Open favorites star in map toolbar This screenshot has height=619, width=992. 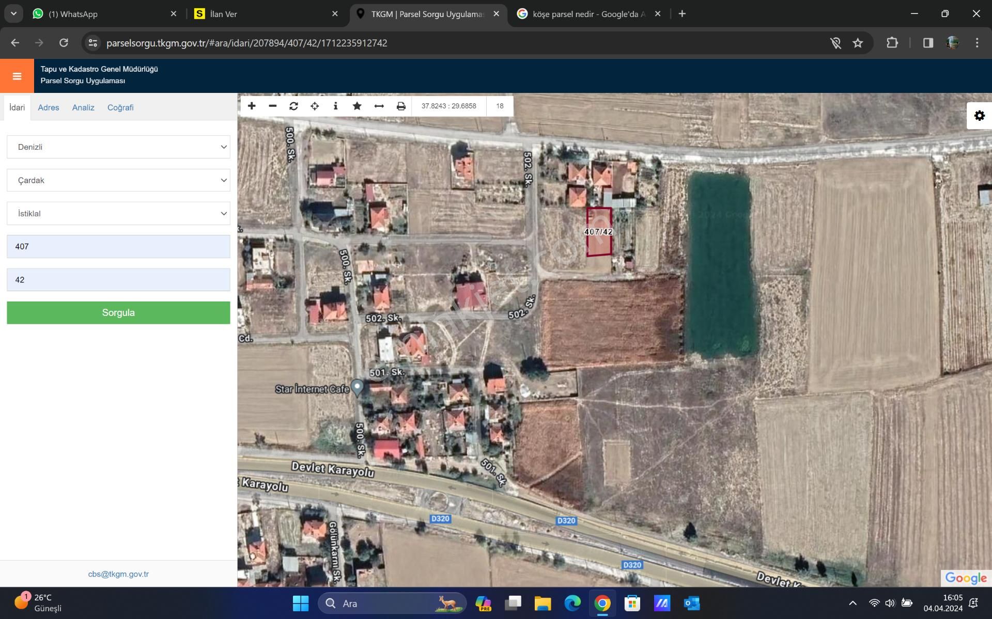coord(357,106)
